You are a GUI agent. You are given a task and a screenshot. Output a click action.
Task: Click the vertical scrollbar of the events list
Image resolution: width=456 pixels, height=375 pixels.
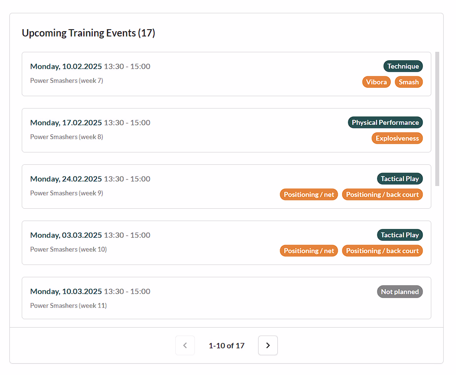click(437, 118)
